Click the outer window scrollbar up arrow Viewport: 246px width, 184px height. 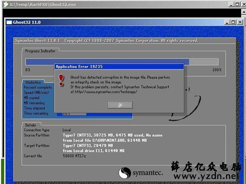[244, 12]
